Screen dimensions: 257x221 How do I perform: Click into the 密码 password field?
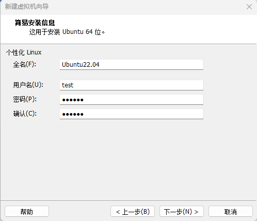point(132,100)
